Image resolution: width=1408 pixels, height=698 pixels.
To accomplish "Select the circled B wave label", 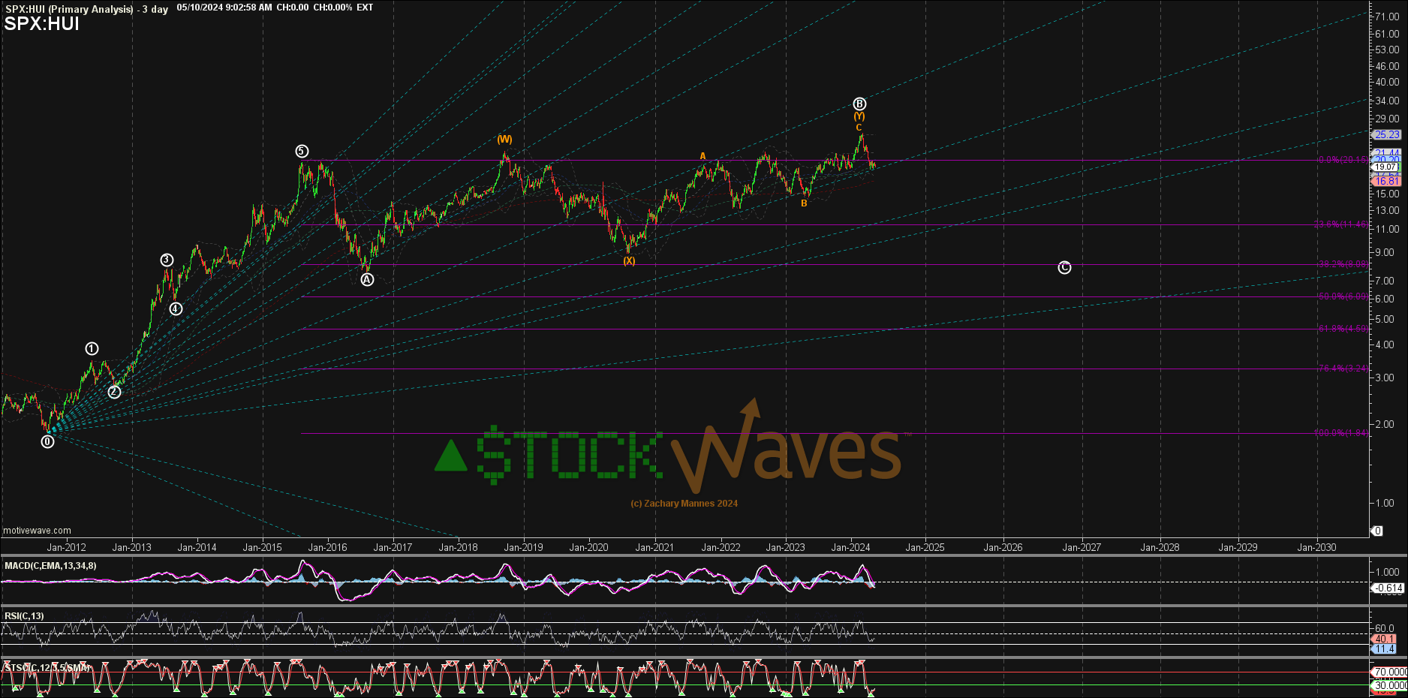I will 859,104.
